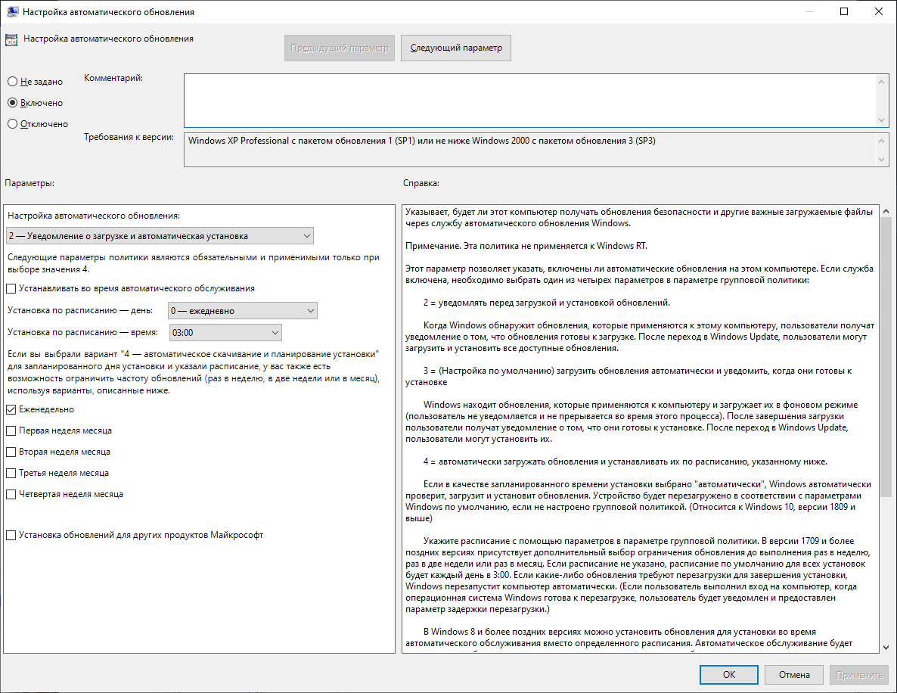897x693 pixels.
Task: Click inside the 'Комментарий' text field
Action: click(x=529, y=101)
